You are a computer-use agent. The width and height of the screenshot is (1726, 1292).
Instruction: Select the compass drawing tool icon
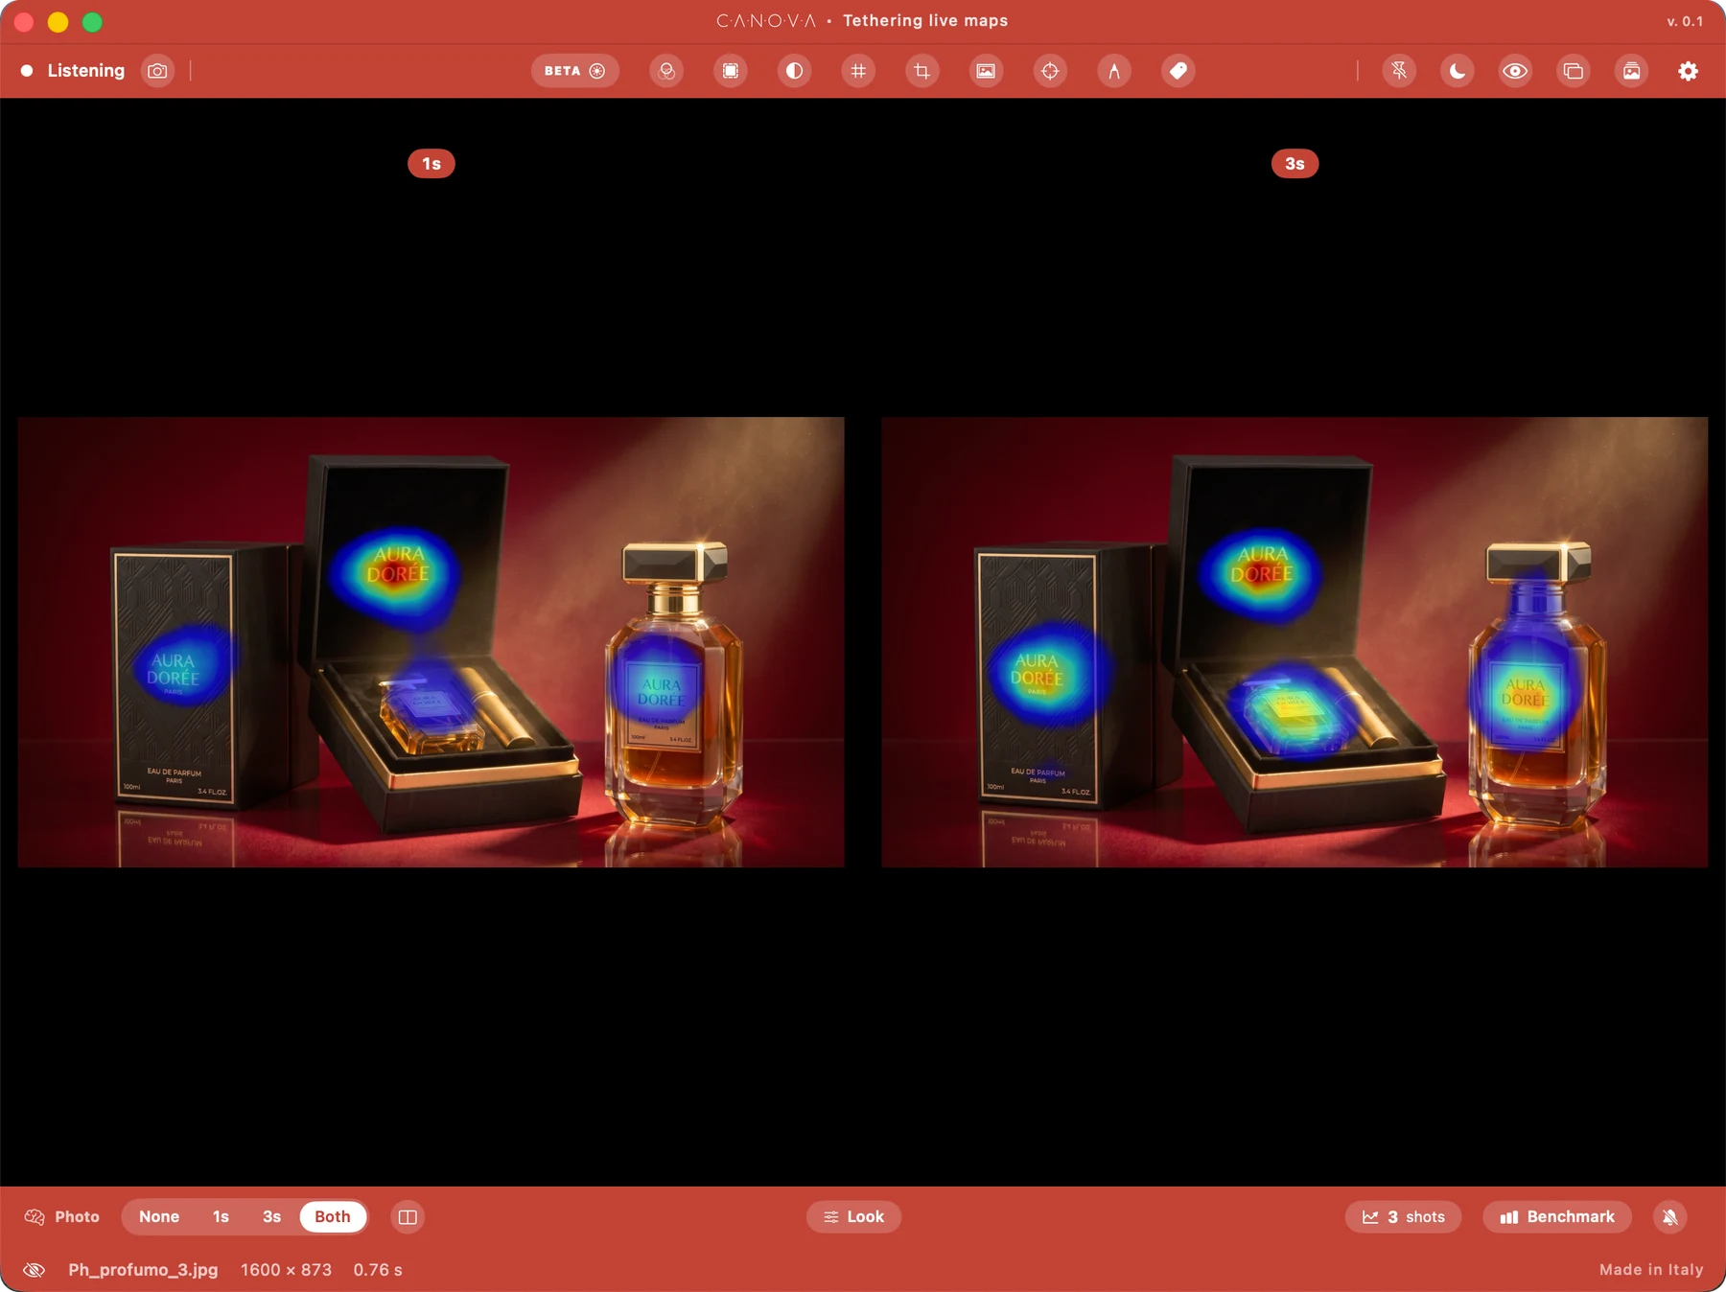tap(1114, 71)
